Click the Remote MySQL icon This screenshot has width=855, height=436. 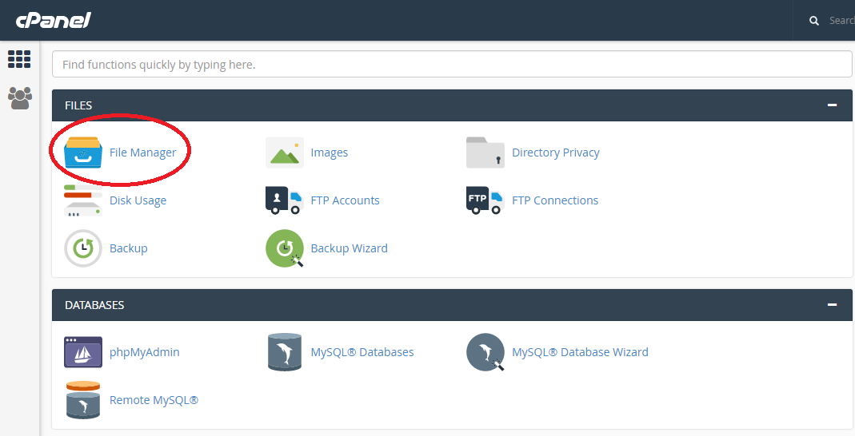[x=83, y=400]
